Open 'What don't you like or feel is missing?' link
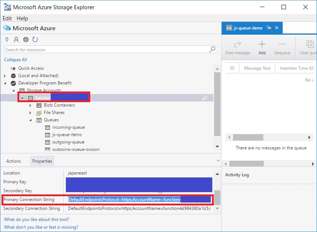 41,227
